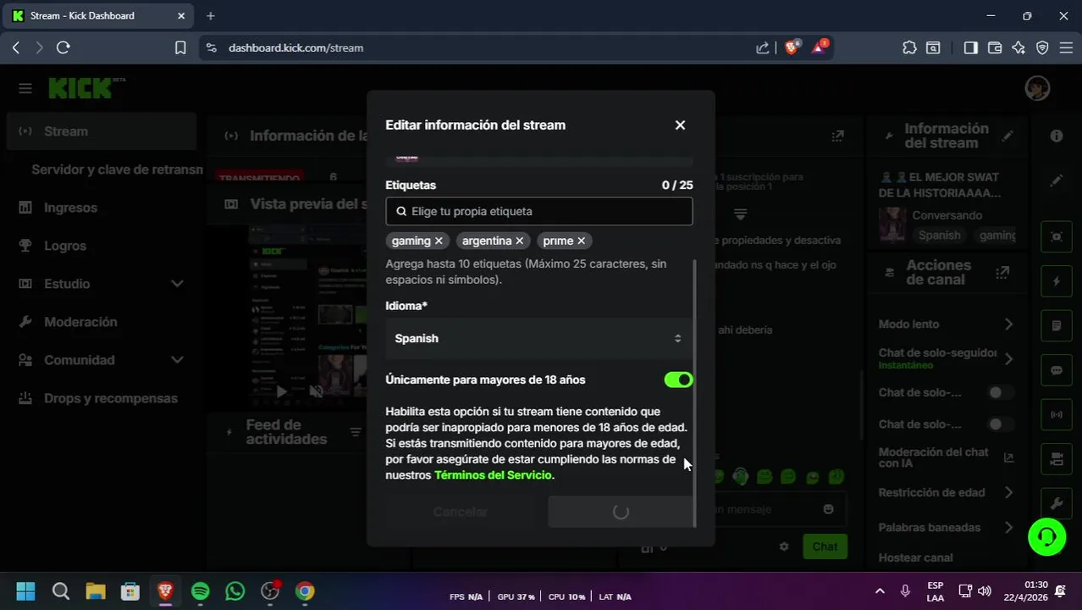Click Hostear canal

pyautogui.click(x=915, y=558)
